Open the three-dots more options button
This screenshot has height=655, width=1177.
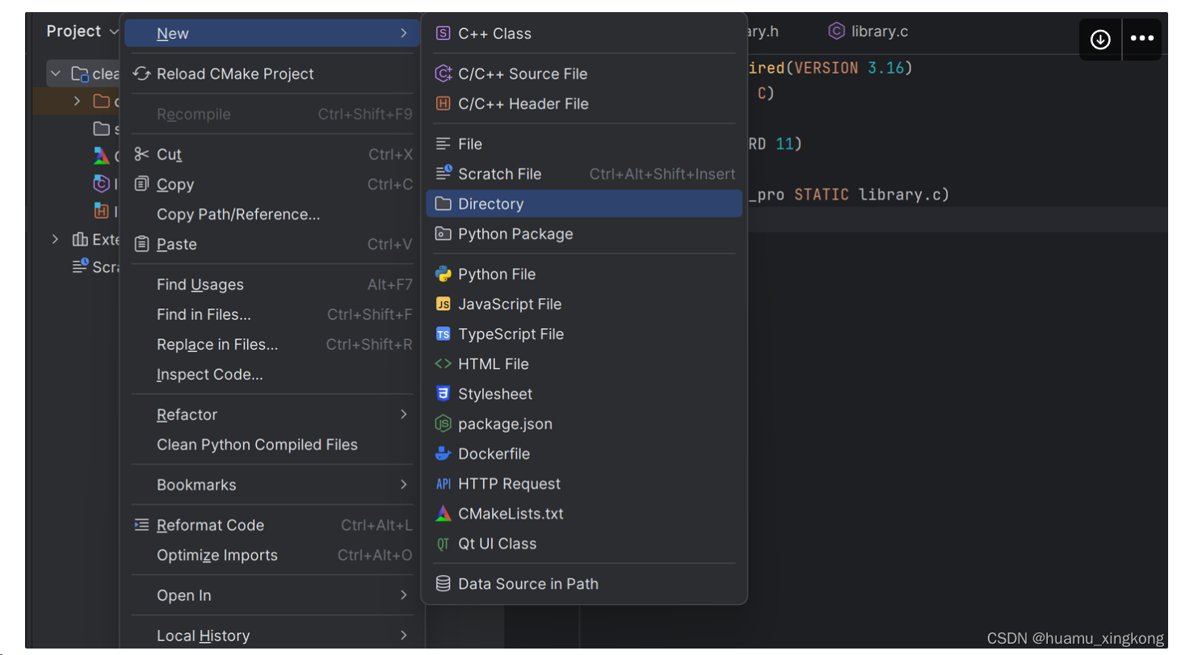coord(1141,39)
